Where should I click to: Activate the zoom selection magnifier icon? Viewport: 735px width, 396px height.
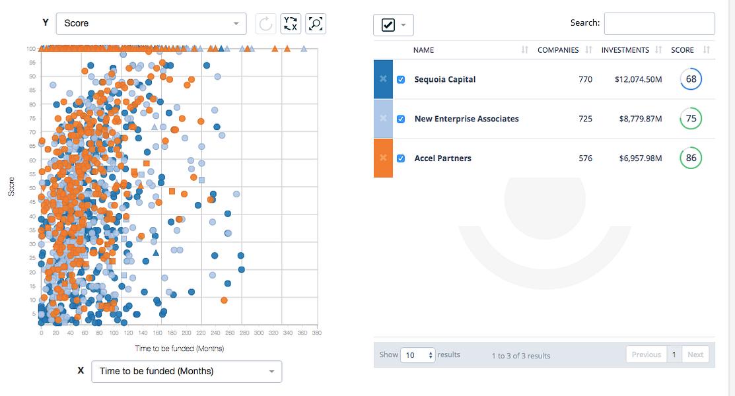(316, 24)
